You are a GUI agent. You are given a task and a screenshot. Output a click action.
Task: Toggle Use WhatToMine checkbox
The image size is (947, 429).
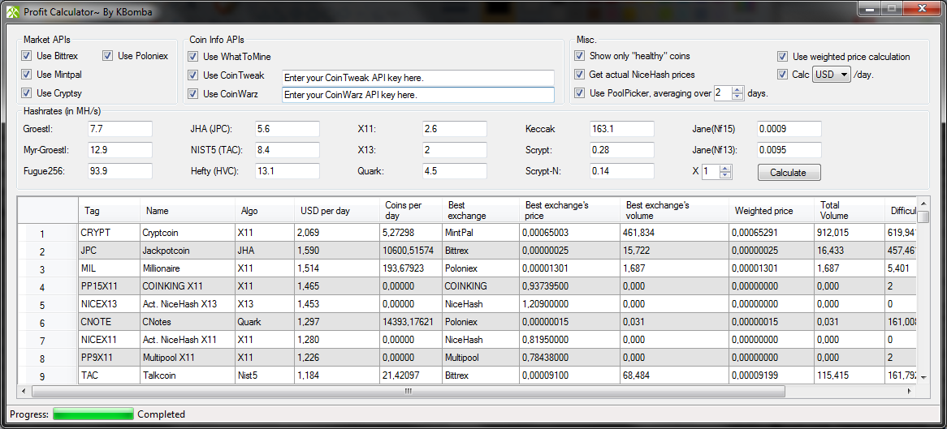[x=192, y=57]
